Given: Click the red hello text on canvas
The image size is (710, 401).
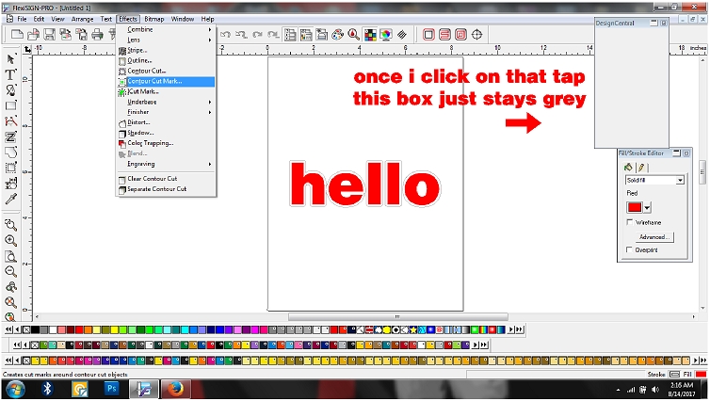Looking at the screenshot, I should [x=364, y=184].
